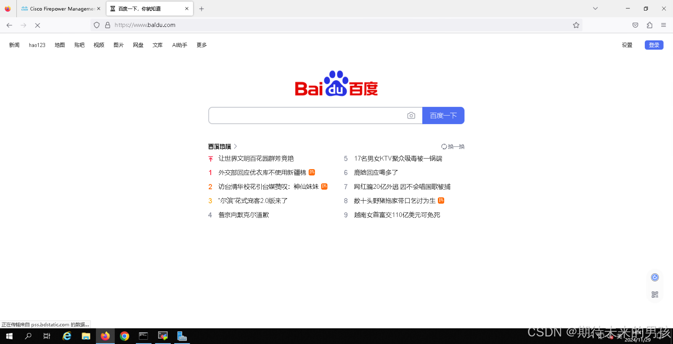Open 百度热搜 hot search heading
This screenshot has height=344, width=673.
(x=220, y=146)
